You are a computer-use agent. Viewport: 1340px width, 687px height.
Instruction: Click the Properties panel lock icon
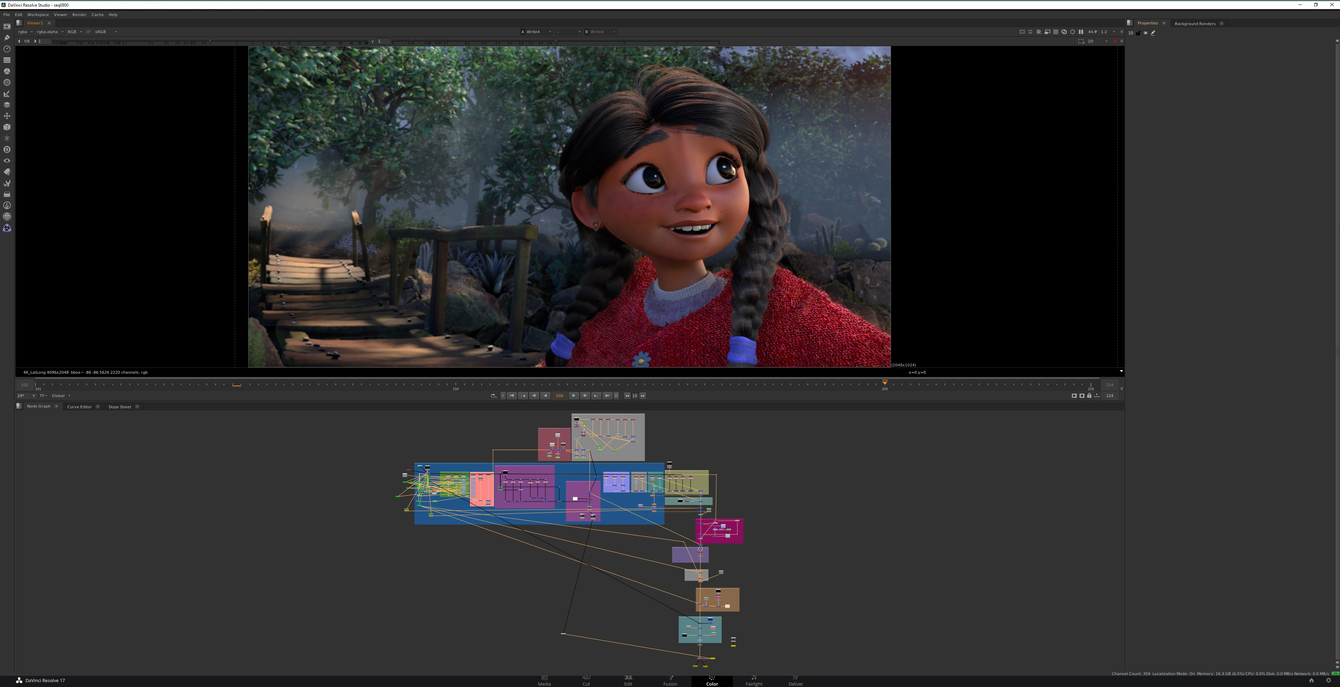pyautogui.click(x=1138, y=33)
